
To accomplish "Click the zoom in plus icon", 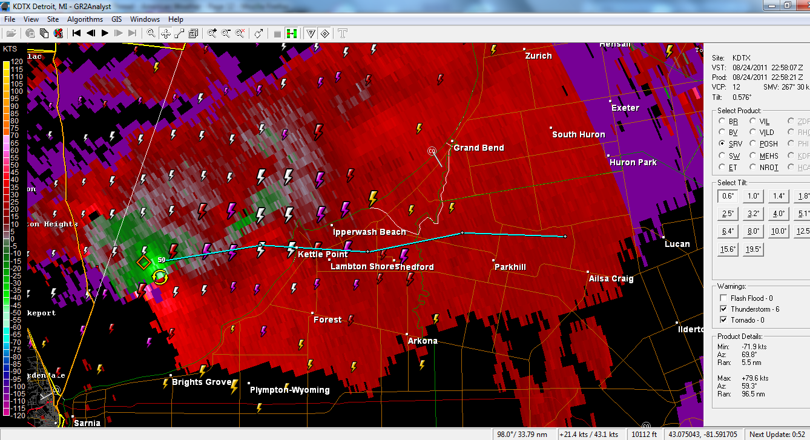I will [x=212, y=33].
